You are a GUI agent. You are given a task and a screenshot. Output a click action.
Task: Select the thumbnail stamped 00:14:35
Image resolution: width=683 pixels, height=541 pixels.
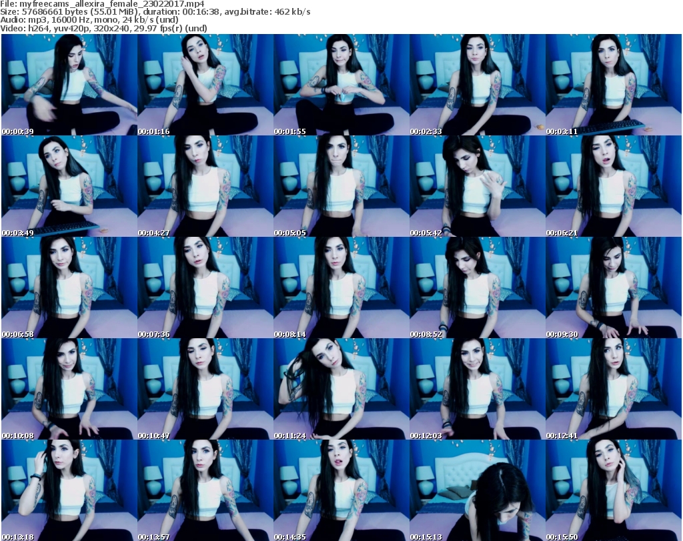tap(341, 490)
